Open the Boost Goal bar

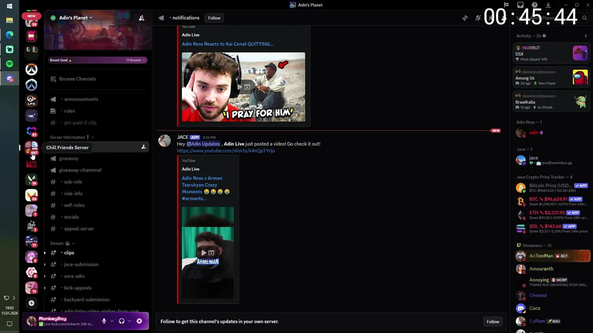(x=98, y=60)
